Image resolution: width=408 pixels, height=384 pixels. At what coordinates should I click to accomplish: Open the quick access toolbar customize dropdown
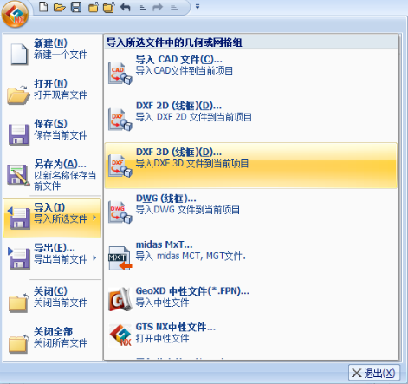point(198,7)
